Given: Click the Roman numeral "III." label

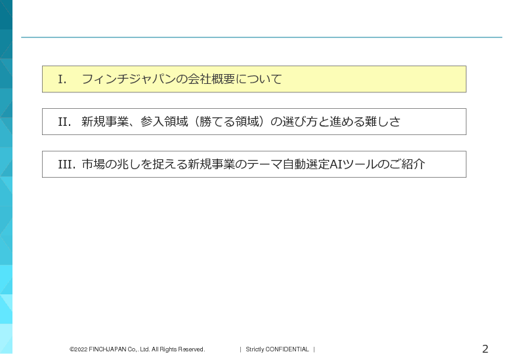Looking at the screenshot, I should 66,165.
